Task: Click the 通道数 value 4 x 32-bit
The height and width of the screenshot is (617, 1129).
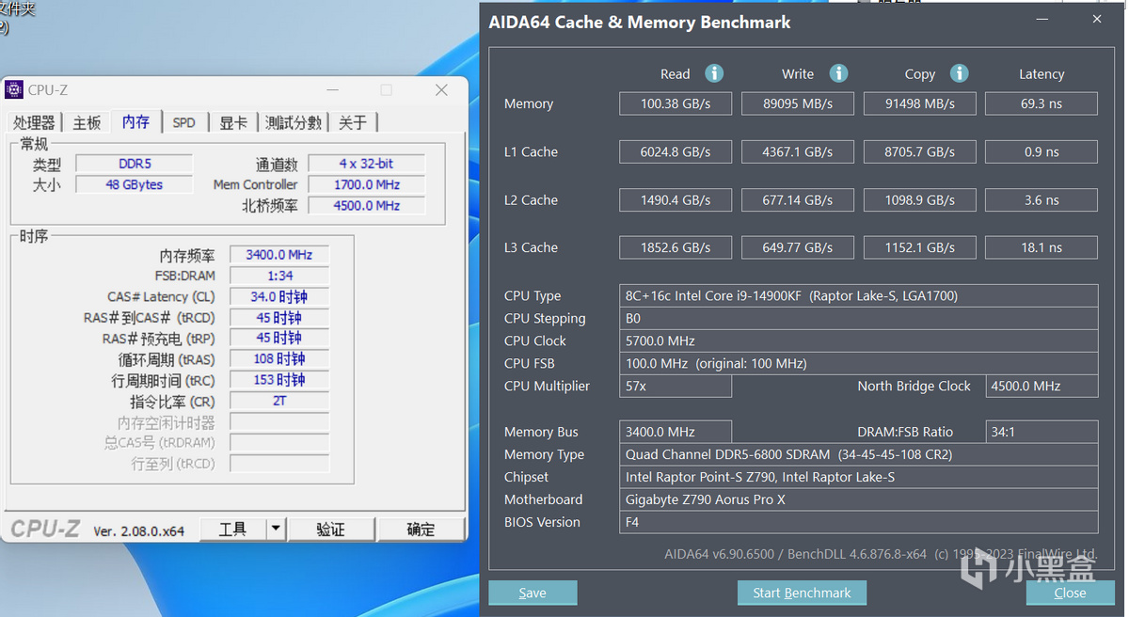Action: (366, 164)
